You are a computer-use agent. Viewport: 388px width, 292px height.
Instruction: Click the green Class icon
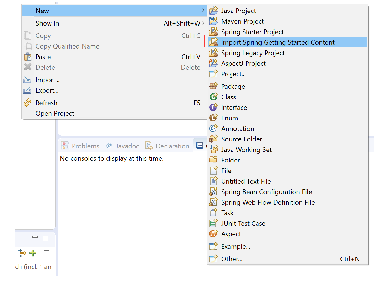(213, 97)
